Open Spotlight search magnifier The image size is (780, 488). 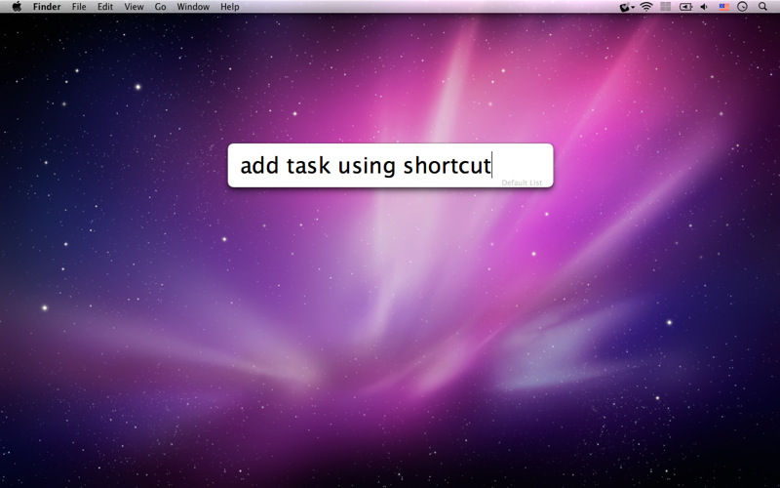click(762, 7)
